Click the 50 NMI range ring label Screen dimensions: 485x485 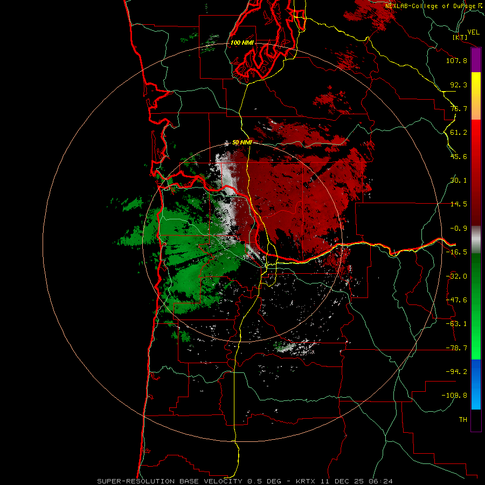coord(242,142)
